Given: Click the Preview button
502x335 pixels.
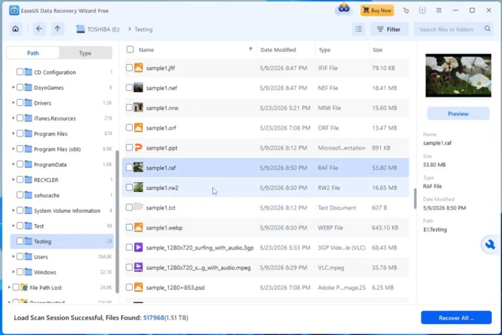Looking at the screenshot, I should [458, 113].
